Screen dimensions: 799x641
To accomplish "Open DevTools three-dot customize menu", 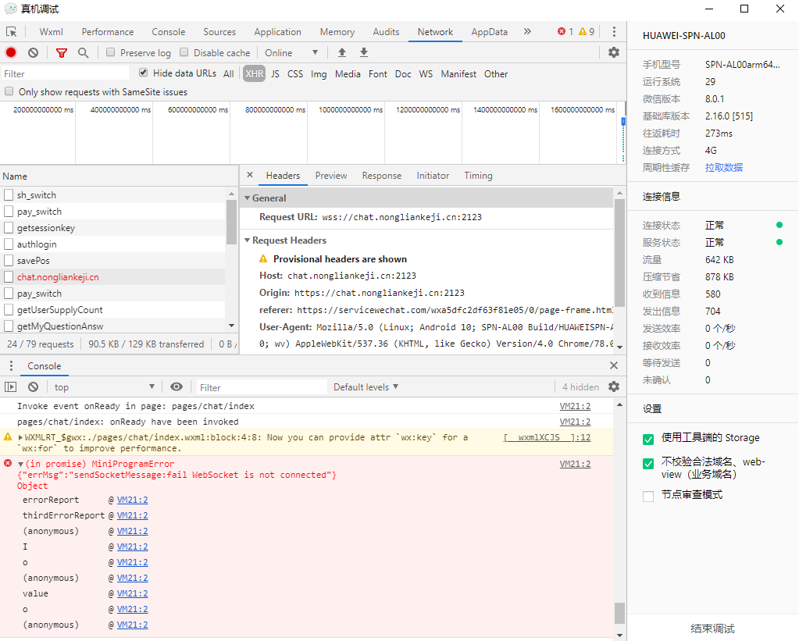I will coord(614,31).
